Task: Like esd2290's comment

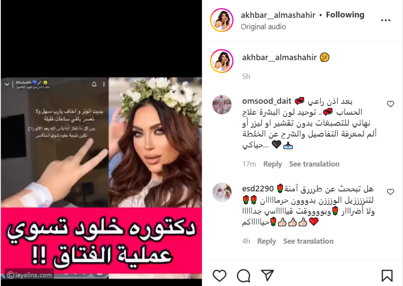Action: [x=391, y=192]
